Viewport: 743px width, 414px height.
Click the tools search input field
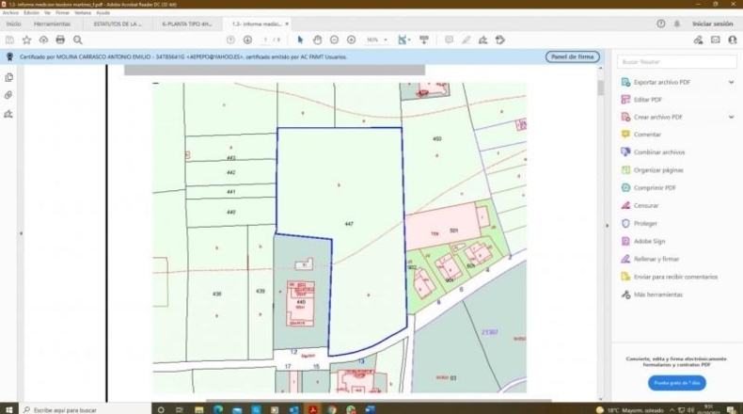point(676,62)
